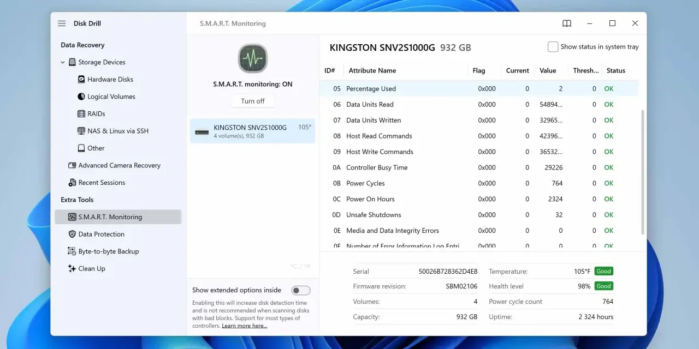Image resolution: width=699 pixels, height=349 pixels.
Task: Select Media and Data Integrity Errors row
Action: pyautogui.click(x=479, y=231)
